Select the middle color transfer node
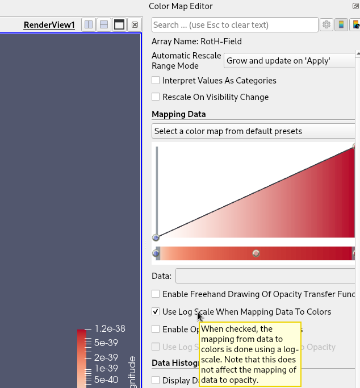Screen dimensions: 360x388 click(x=256, y=253)
